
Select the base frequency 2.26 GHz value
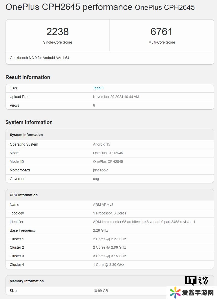point(100,230)
